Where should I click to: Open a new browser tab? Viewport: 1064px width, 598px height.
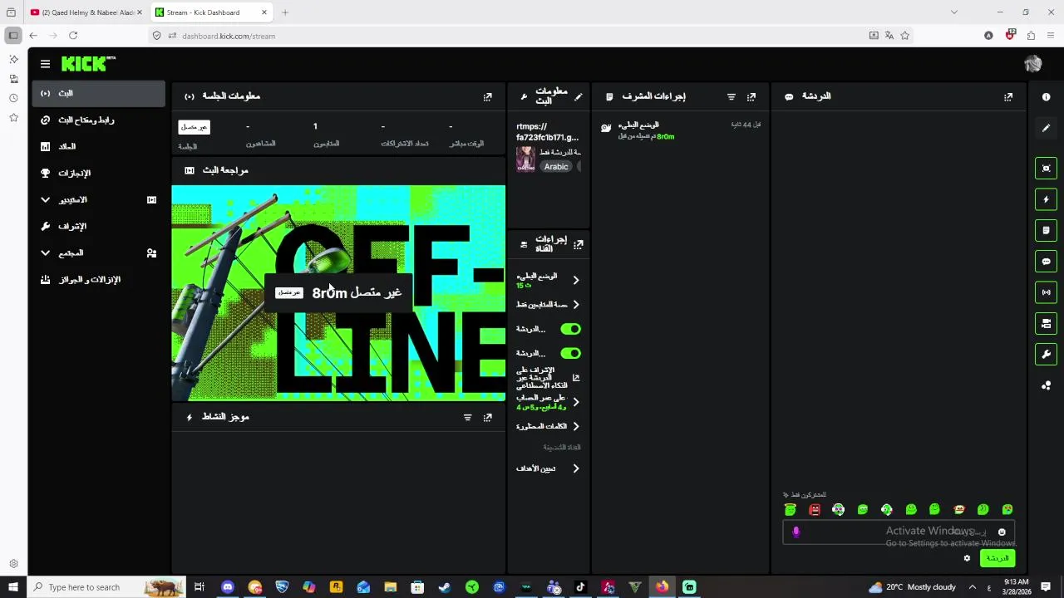pyautogui.click(x=285, y=12)
